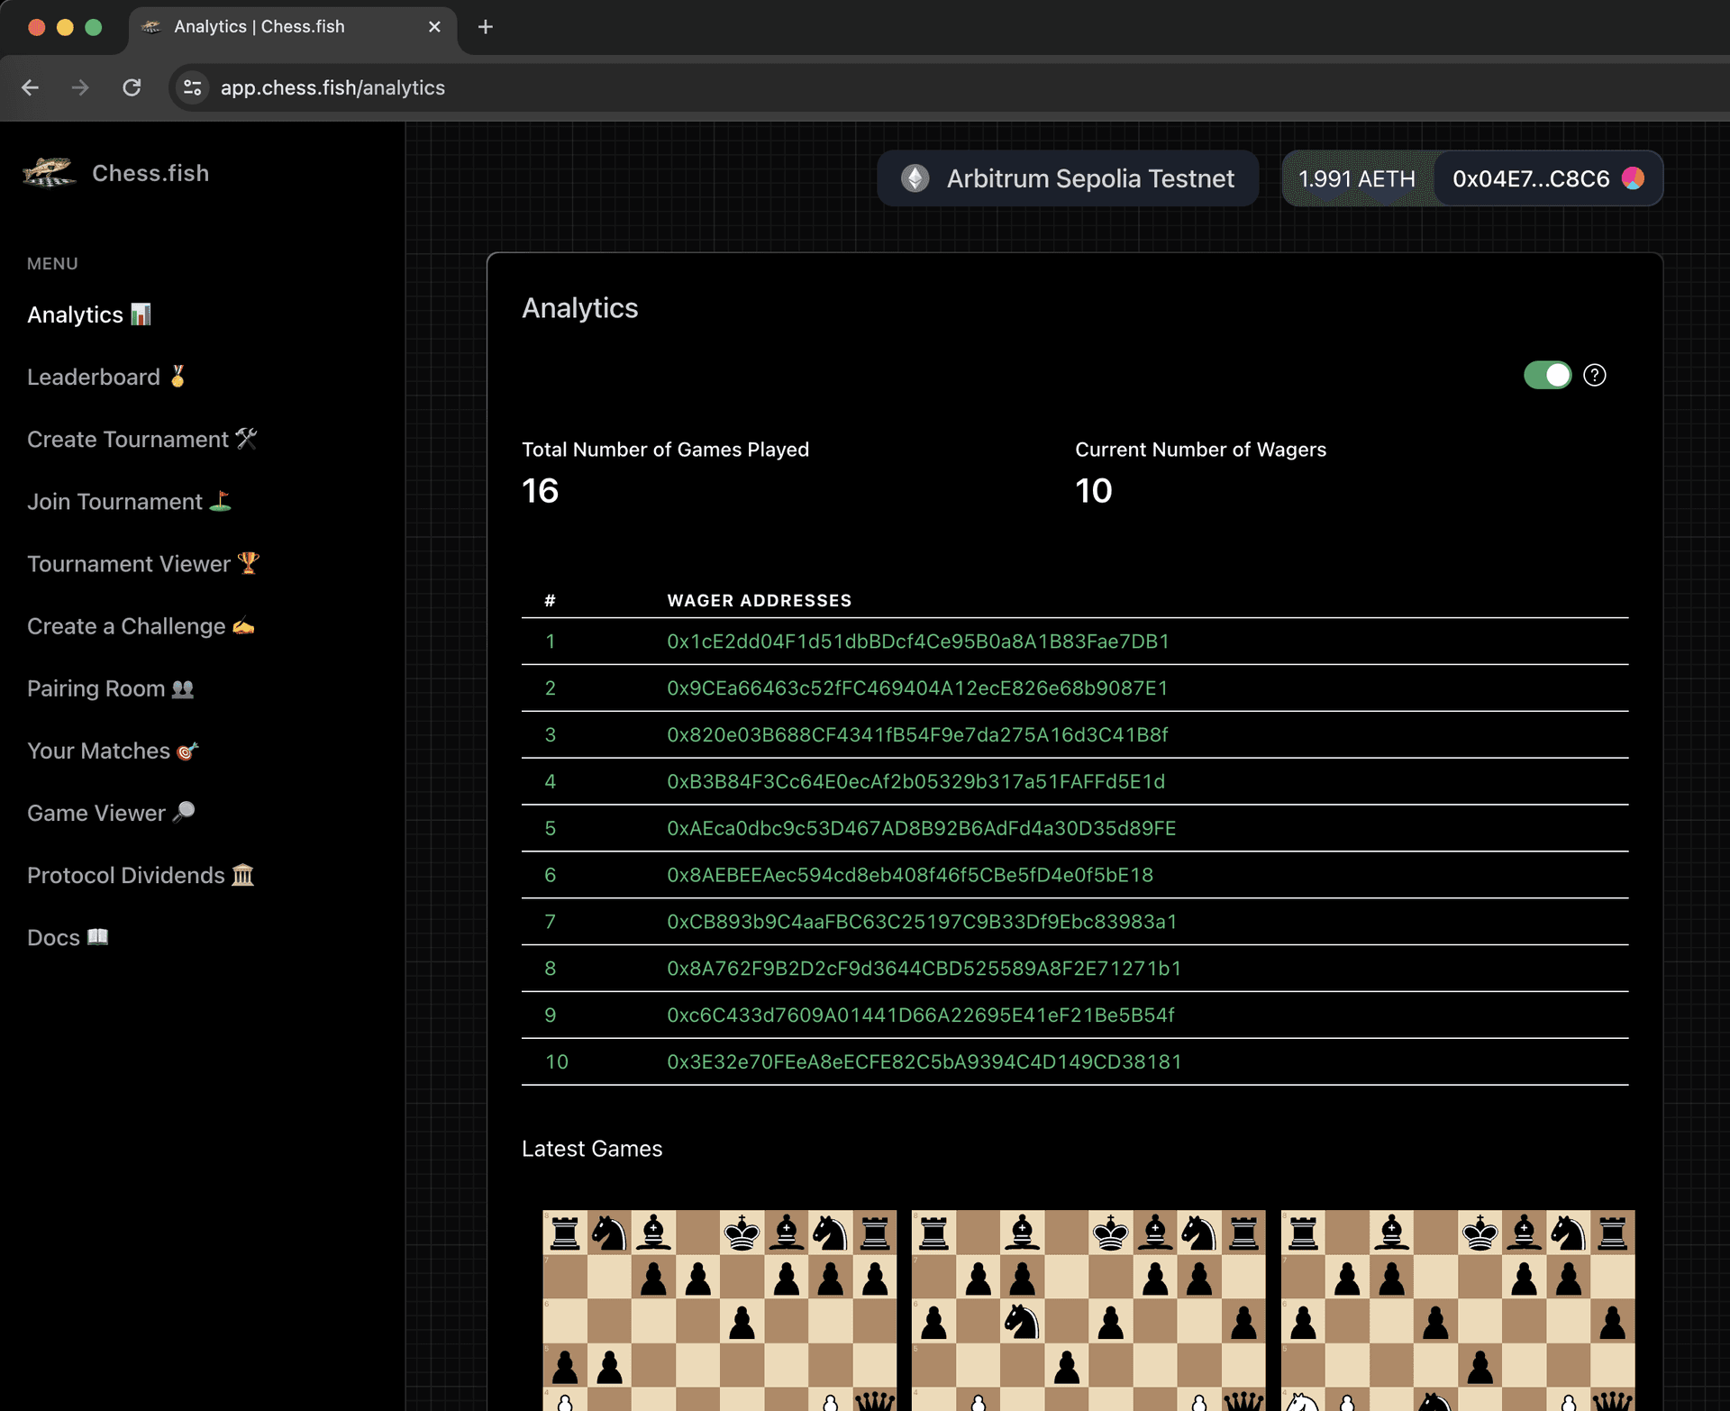
Task: Open wager address 0x9CEa66463c52fFC469404A12ecE826e68b9087E1
Action: [917, 688]
